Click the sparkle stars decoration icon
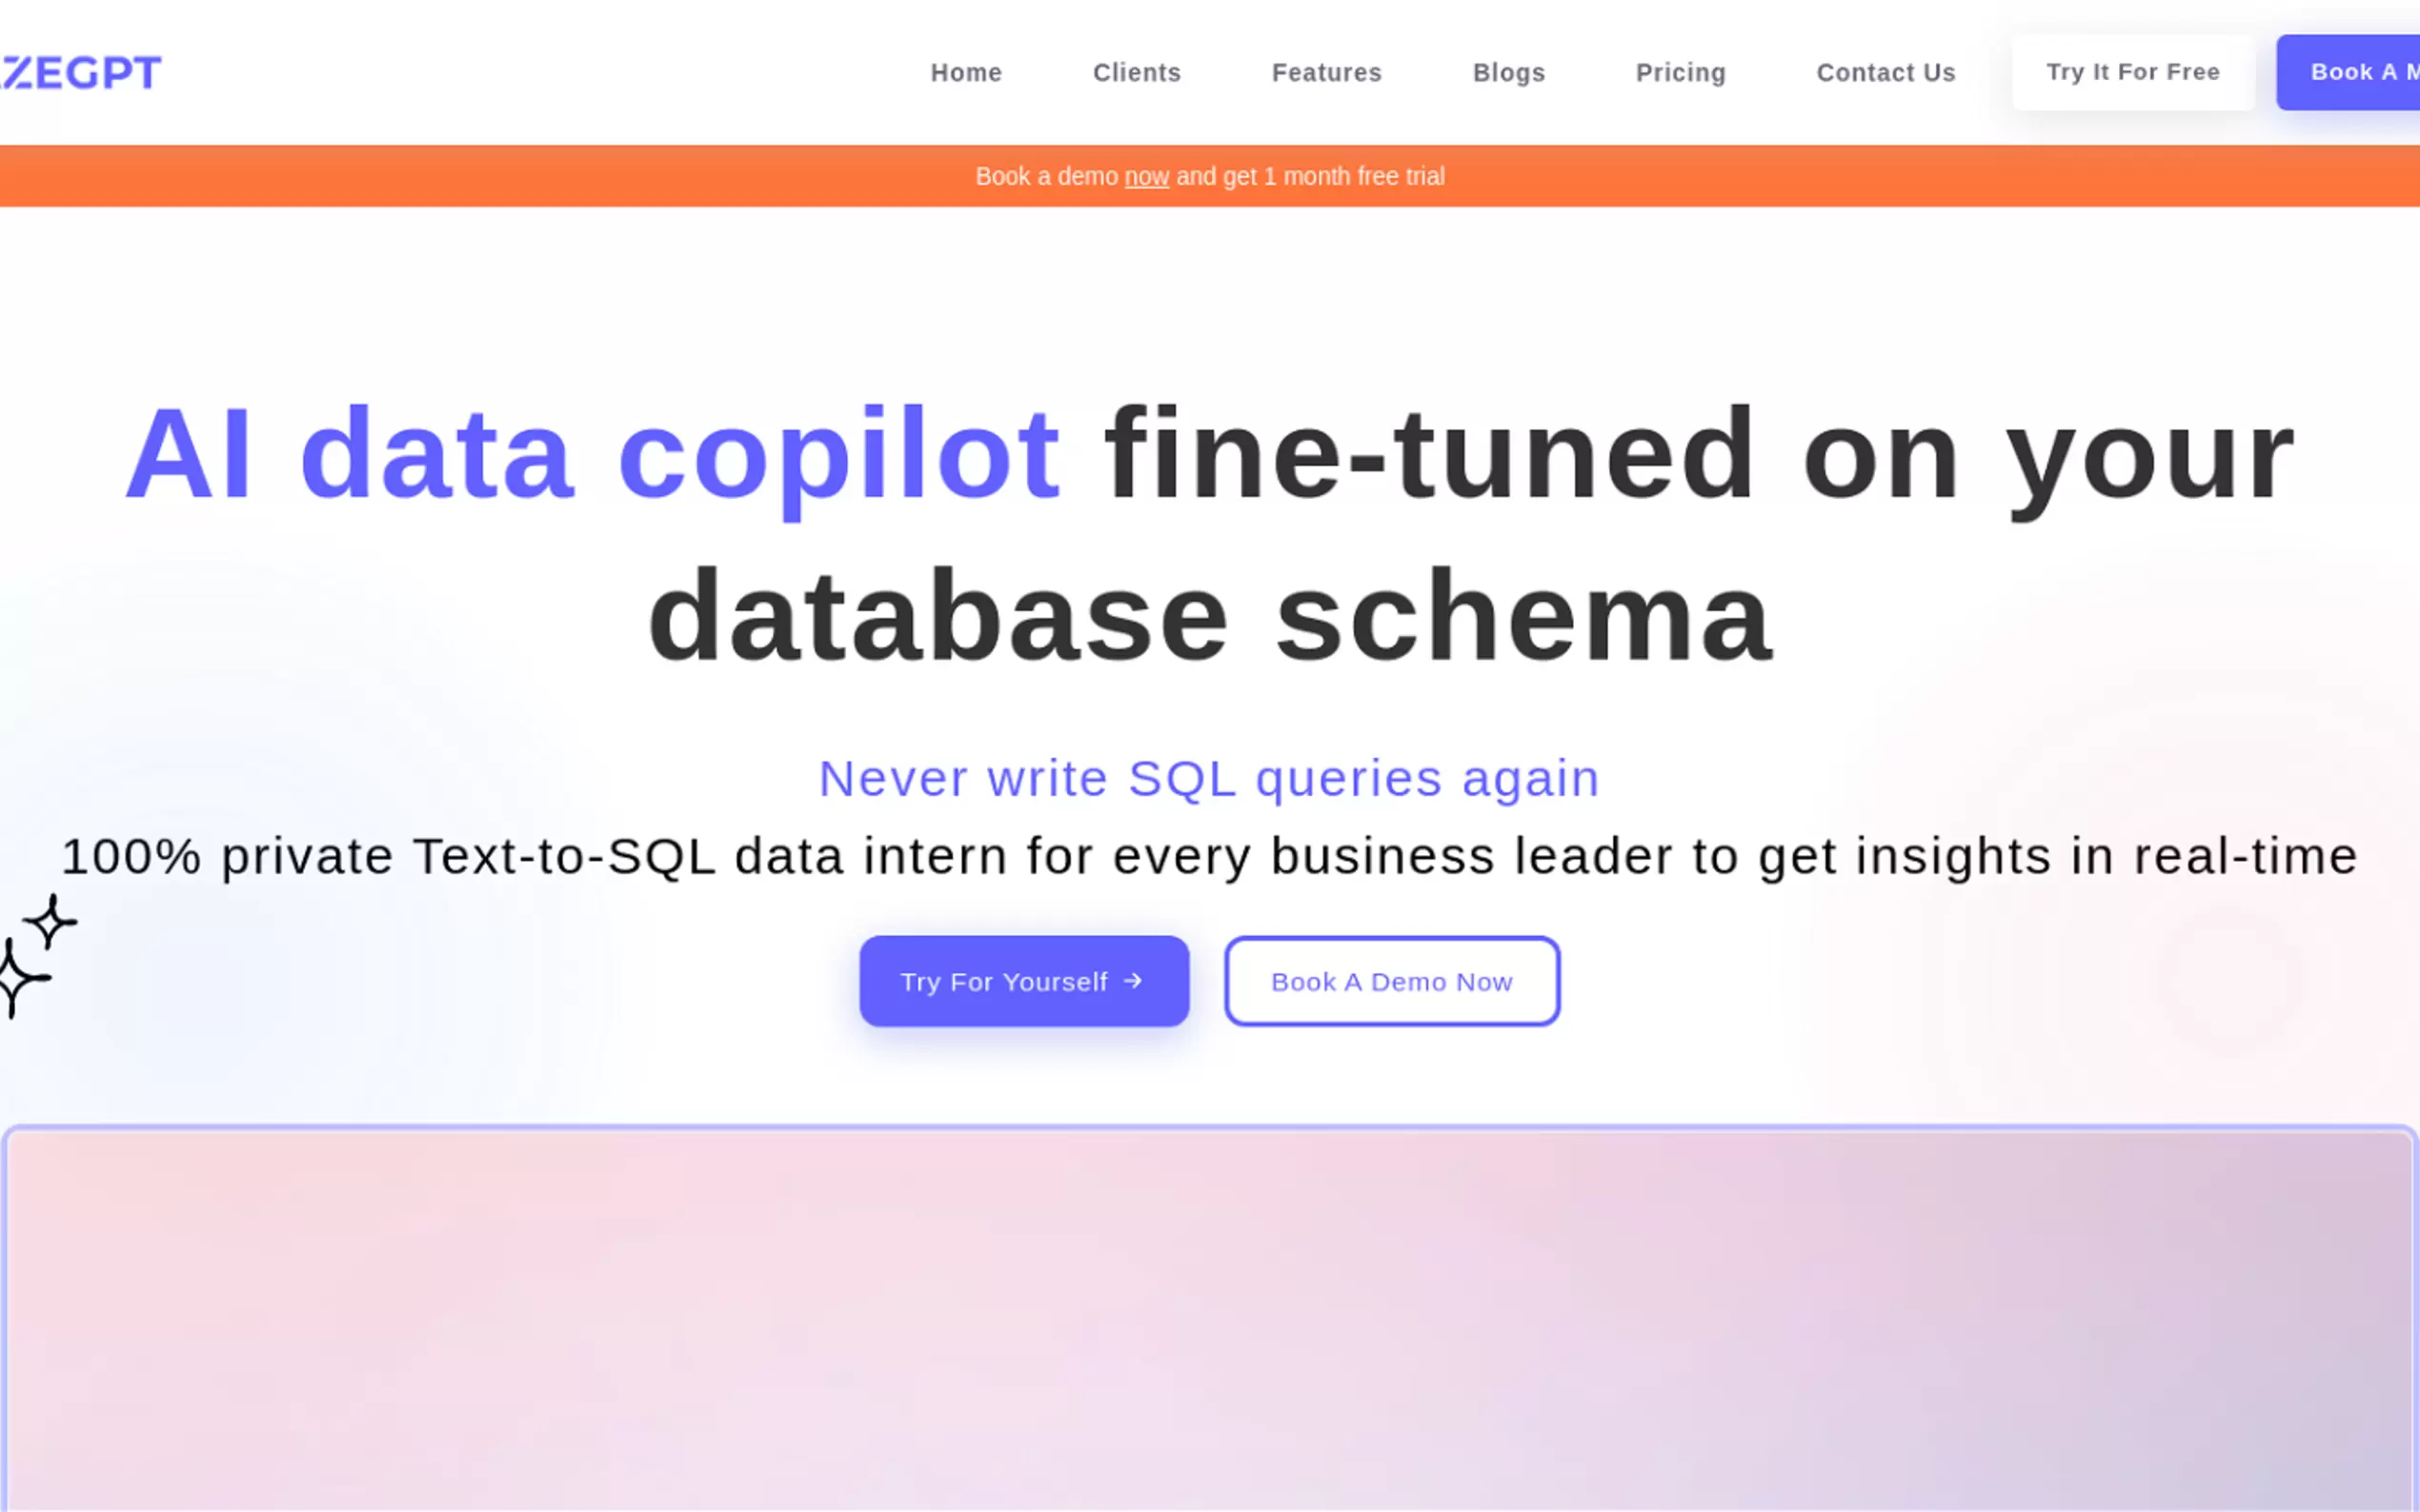2420x1512 pixels. 35,955
